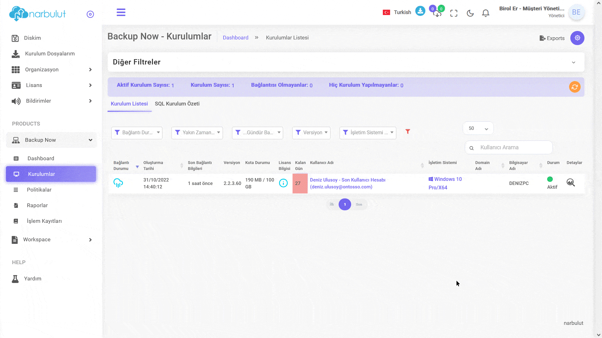Open the İşletim Sistemi filter dropdown
The image size is (602, 338).
[x=368, y=133]
